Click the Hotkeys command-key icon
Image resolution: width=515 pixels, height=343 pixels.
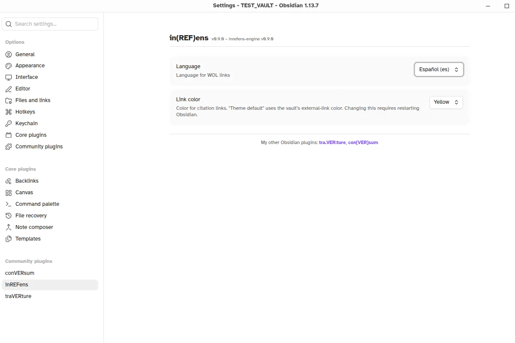pyautogui.click(x=9, y=112)
